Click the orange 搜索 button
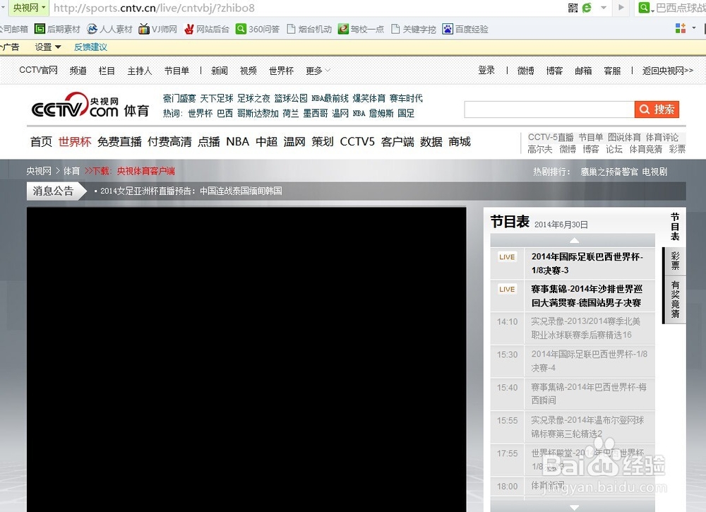Screen dimensions: 706x512 657,109
